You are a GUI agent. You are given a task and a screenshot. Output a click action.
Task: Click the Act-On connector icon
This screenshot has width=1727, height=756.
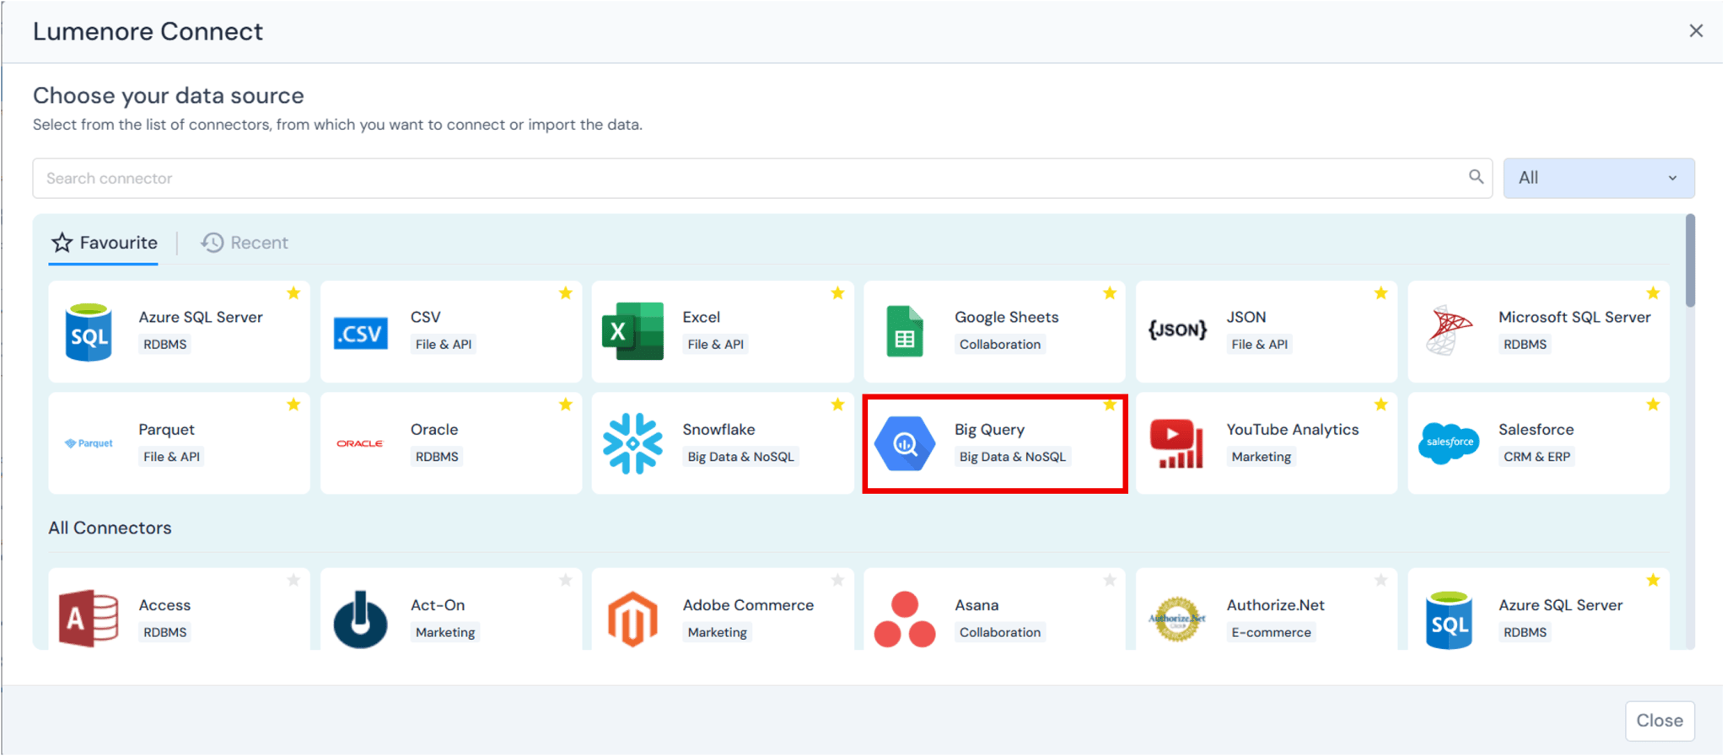coord(361,619)
